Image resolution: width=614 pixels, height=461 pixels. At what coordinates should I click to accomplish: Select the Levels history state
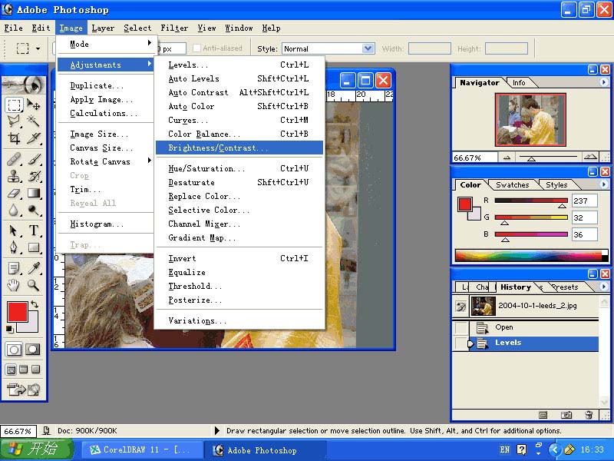pyautogui.click(x=508, y=343)
